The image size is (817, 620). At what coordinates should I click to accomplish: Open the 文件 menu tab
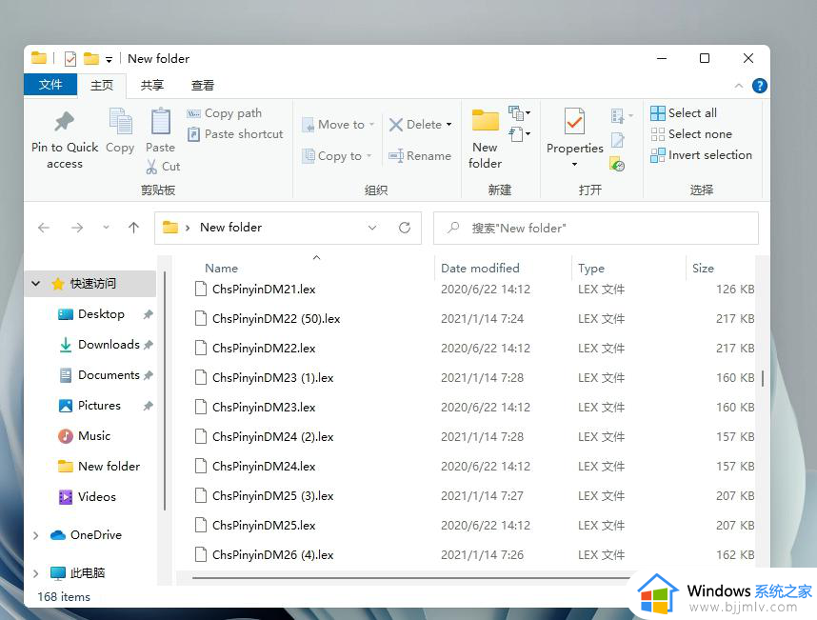point(50,85)
